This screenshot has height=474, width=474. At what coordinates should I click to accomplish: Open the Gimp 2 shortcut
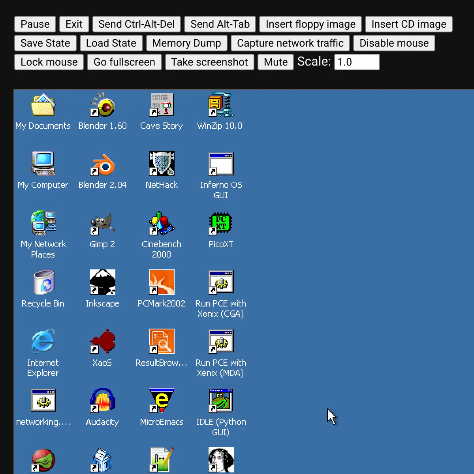(x=102, y=223)
